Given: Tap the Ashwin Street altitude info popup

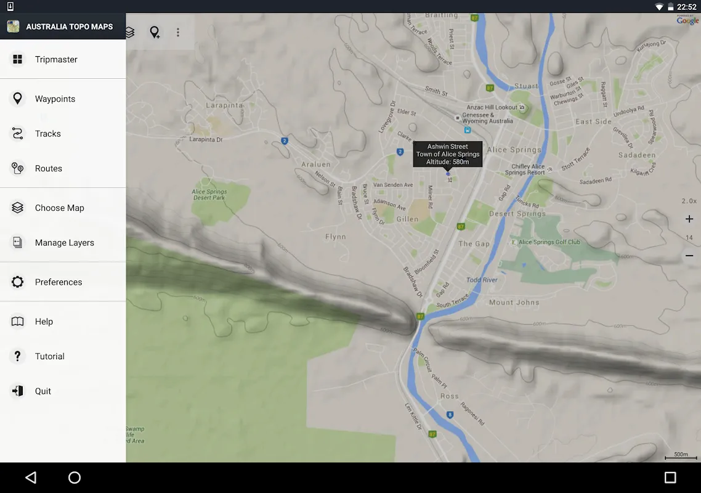Looking at the screenshot, I should click(447, 154).
